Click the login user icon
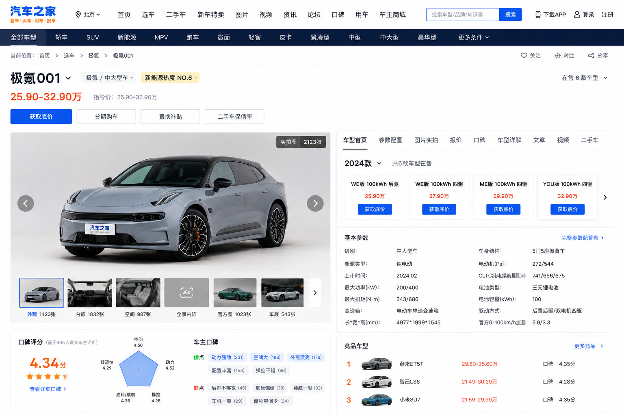 [577, 15]
